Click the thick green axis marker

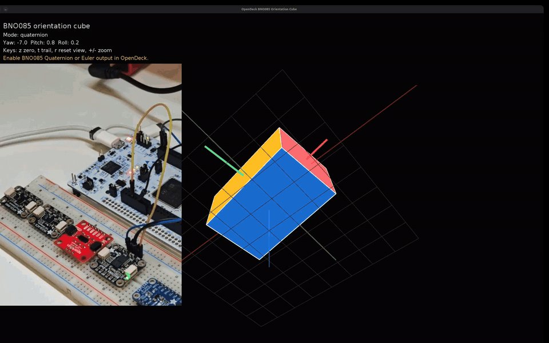[224, 161]
